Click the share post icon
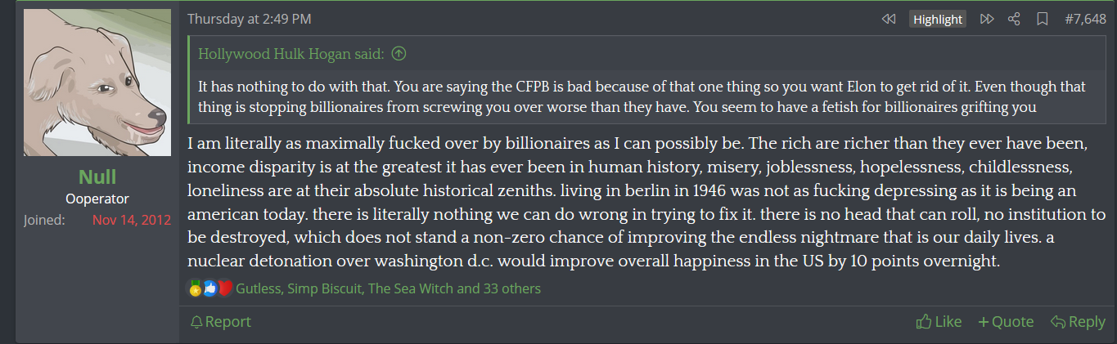This screenshot has width=1117, height=344. pos(1014,20)
